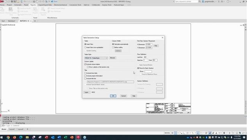
Task: Check Include project information option
Action: click(x=85, y=76)
